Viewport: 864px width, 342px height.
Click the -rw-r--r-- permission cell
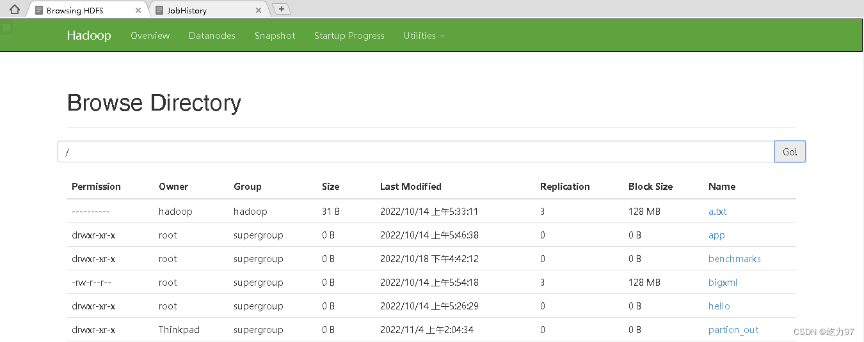(92, 283)
